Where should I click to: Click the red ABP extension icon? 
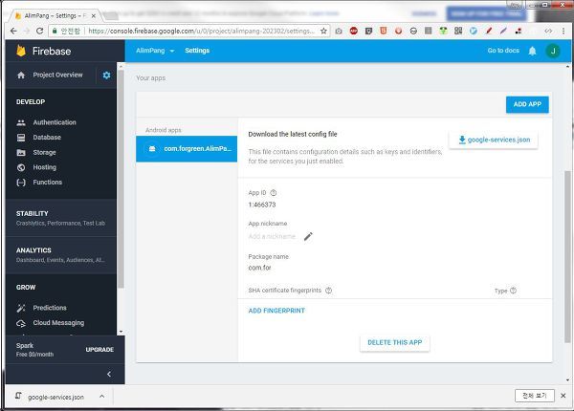354,32
